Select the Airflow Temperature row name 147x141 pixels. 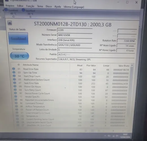[x=35, y=107]
